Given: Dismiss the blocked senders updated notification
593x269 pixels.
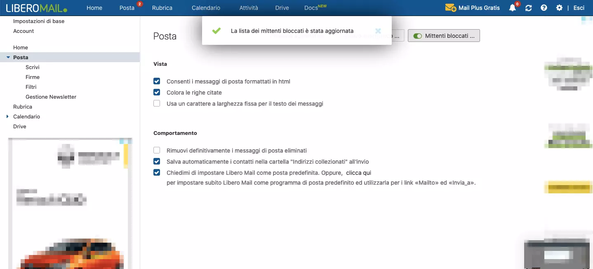Looking at the screenshot, I should [378, 31].
